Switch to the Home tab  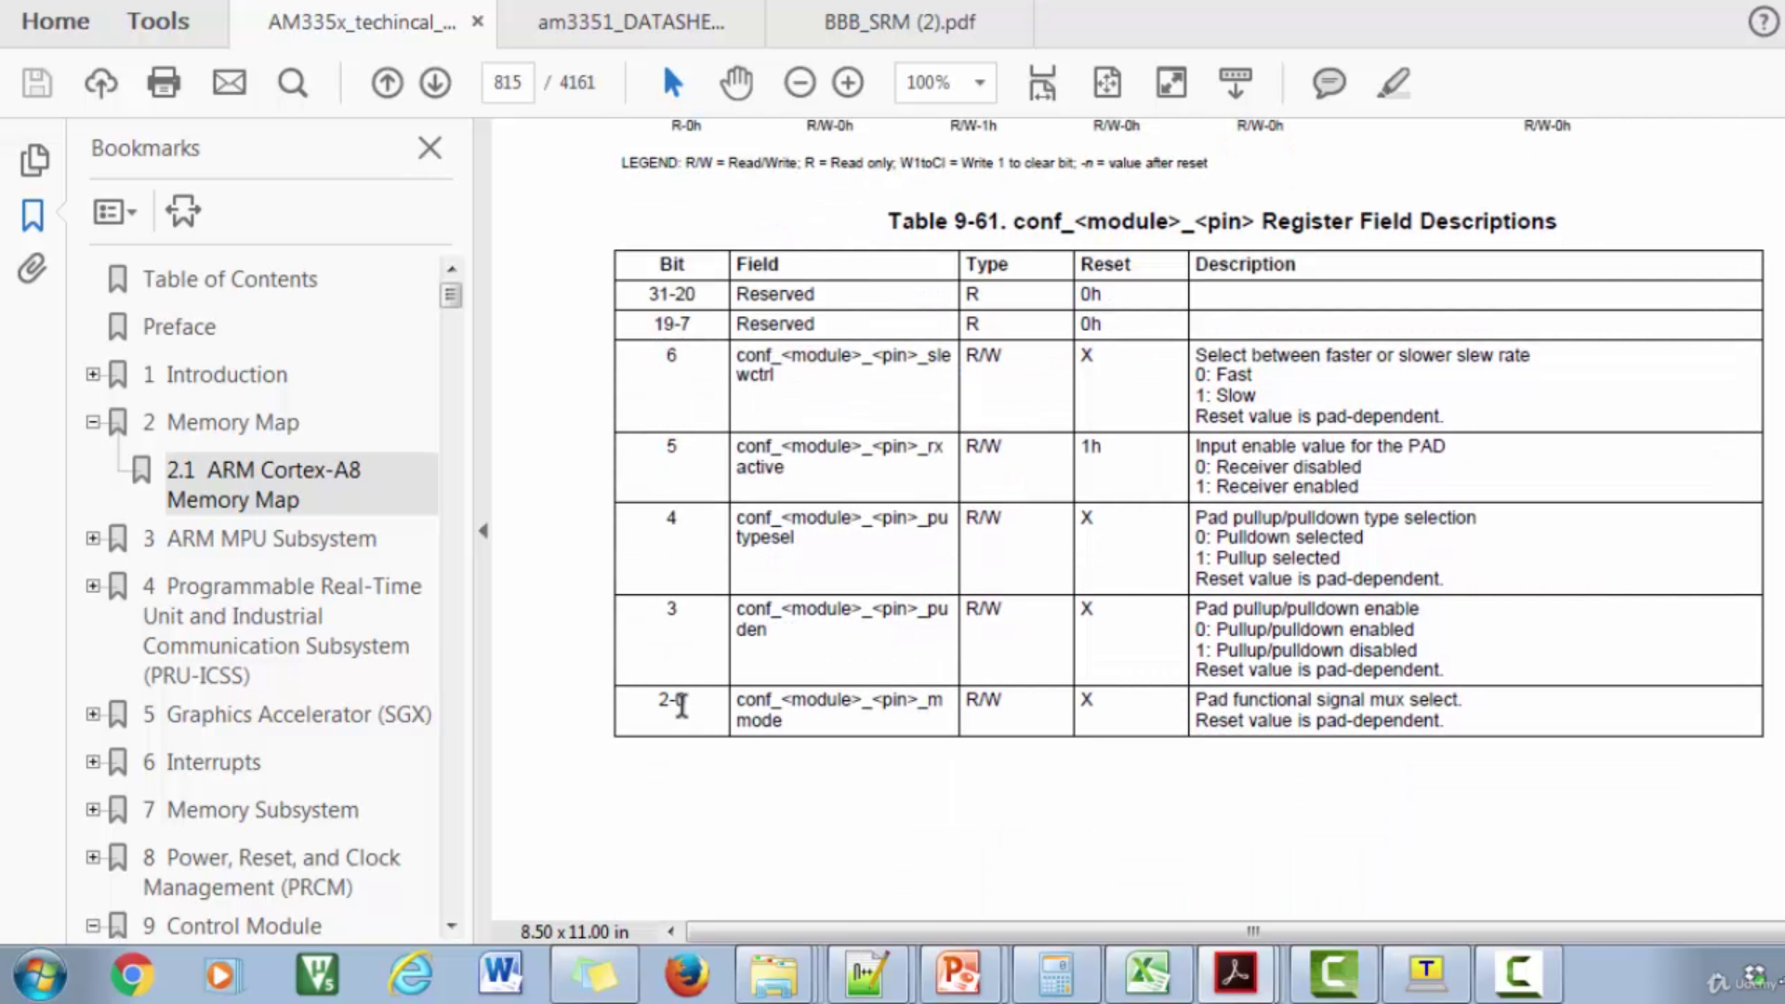pos(56,21)
